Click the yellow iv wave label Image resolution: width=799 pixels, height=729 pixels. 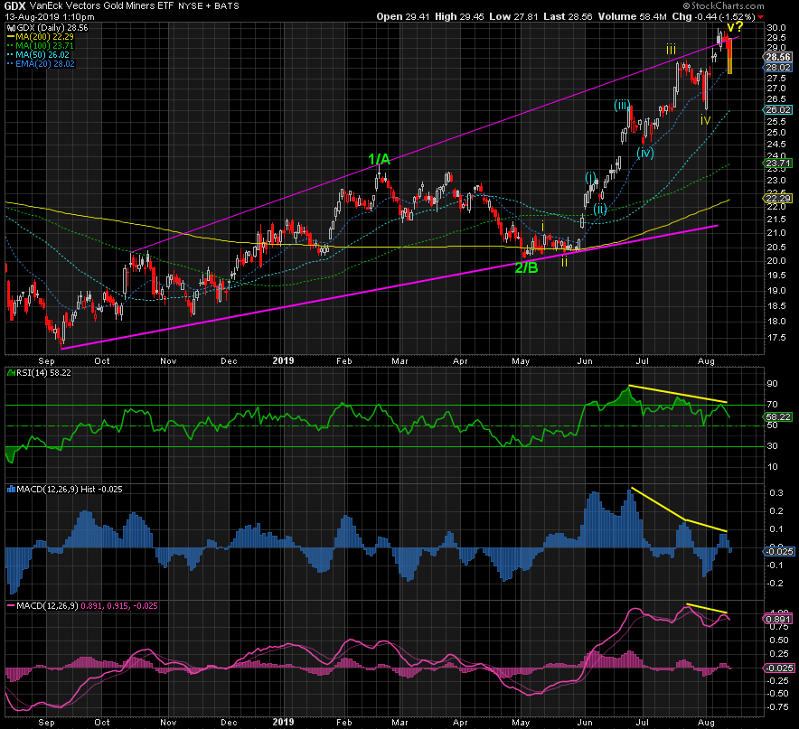click(x=705, y=120)
